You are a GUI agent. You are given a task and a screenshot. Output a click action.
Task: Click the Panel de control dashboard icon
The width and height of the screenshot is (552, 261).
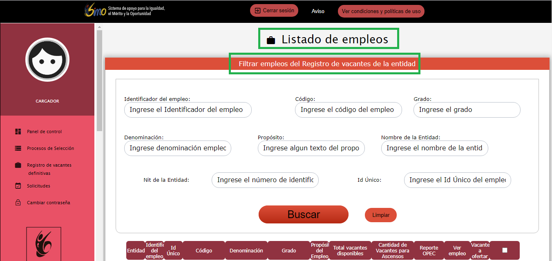click(18, 132)
